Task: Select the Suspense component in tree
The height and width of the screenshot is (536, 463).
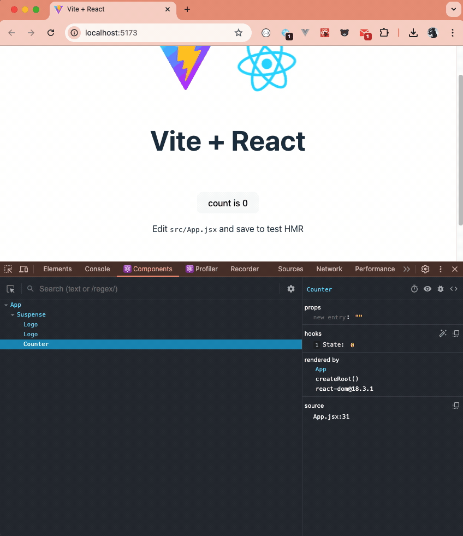Action: [x=31, y=314]
